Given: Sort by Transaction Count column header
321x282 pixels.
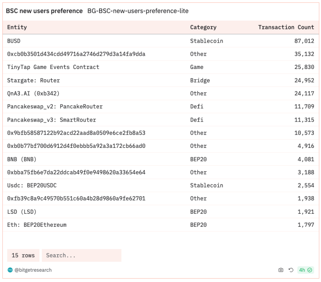Looking at the screenshot, I should (x=286, y=27).
